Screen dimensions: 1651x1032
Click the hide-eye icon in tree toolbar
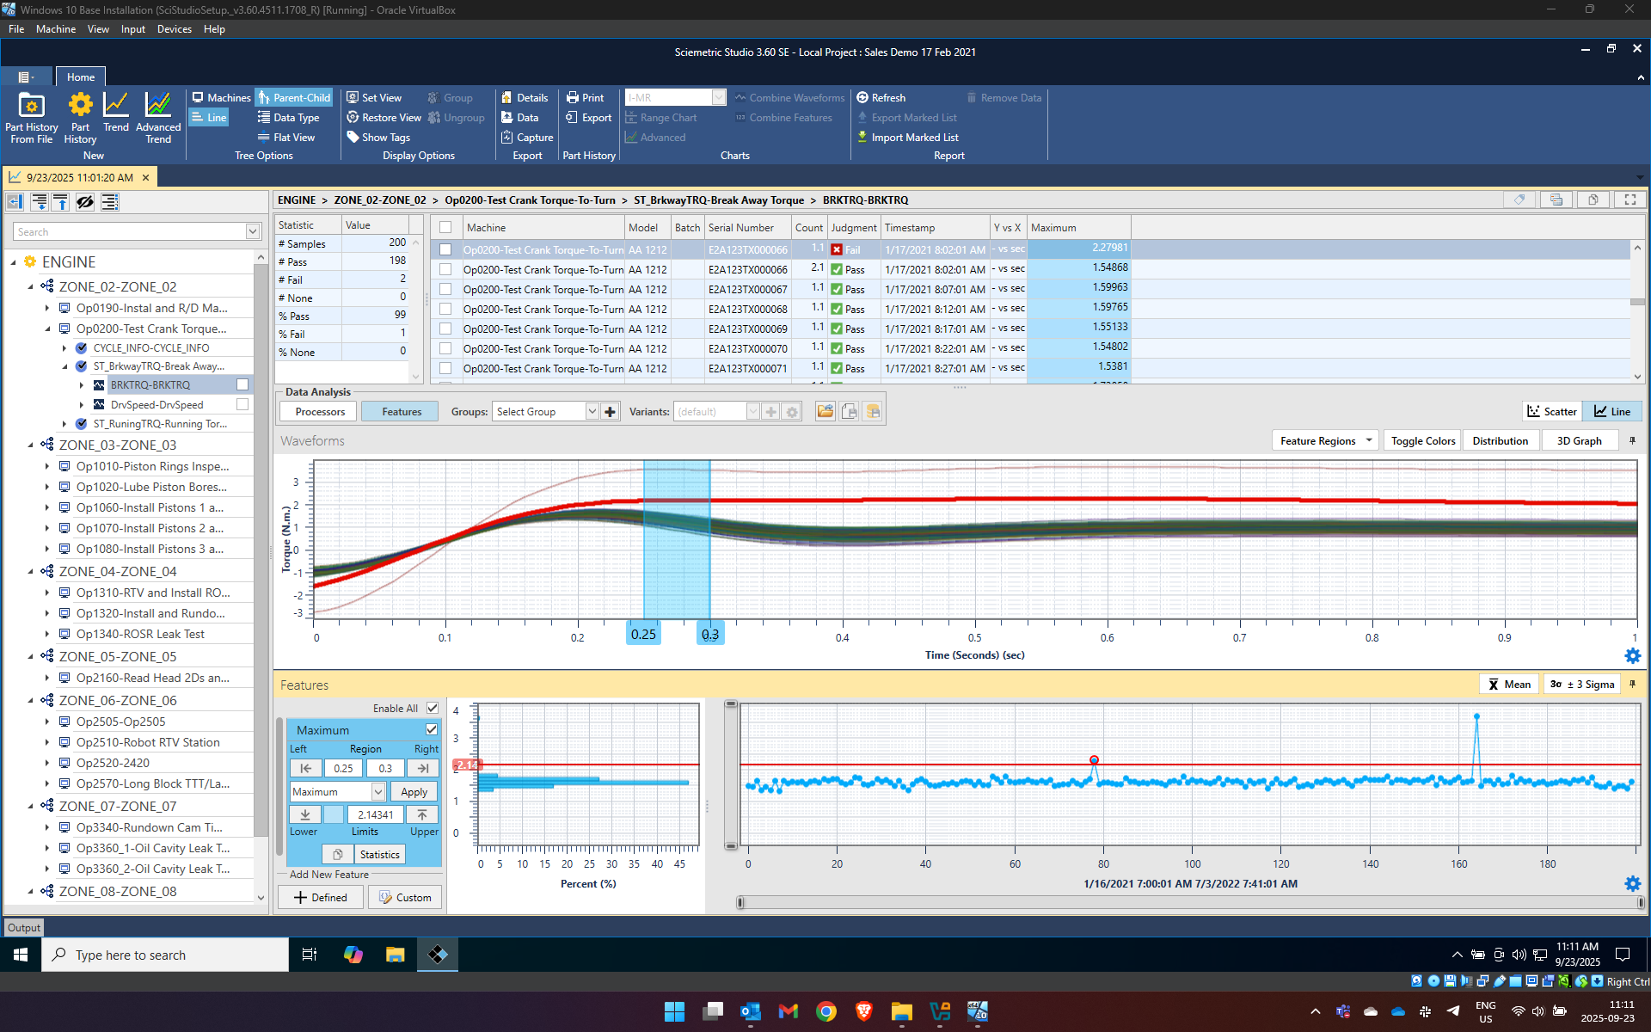[x=84, y=201]
